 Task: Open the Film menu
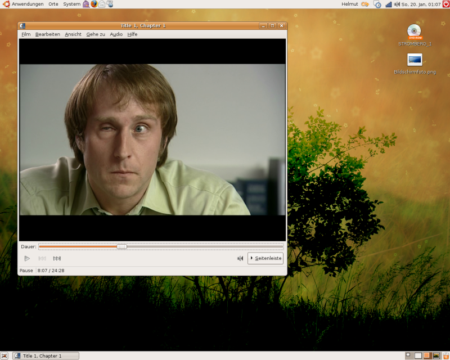pyautogui.click(x=26, y=34)
